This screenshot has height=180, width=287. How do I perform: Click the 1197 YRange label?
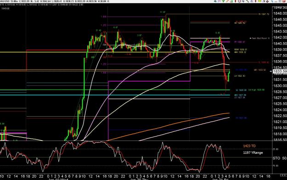(253, 153)
